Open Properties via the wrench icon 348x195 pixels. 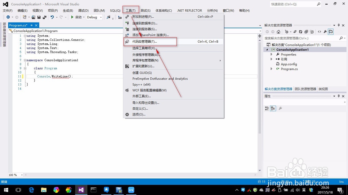tap(325, 32)
